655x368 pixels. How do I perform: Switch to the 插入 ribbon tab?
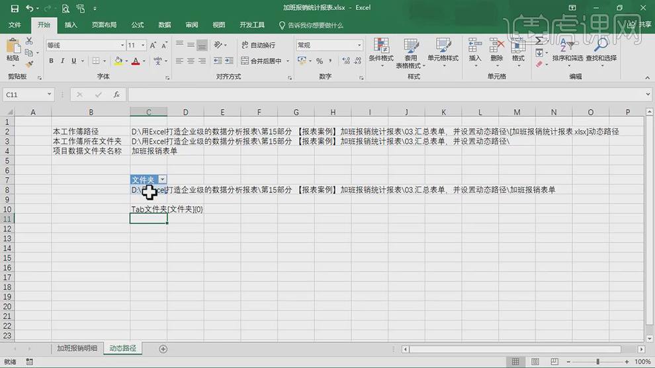[x=71, y=25]
